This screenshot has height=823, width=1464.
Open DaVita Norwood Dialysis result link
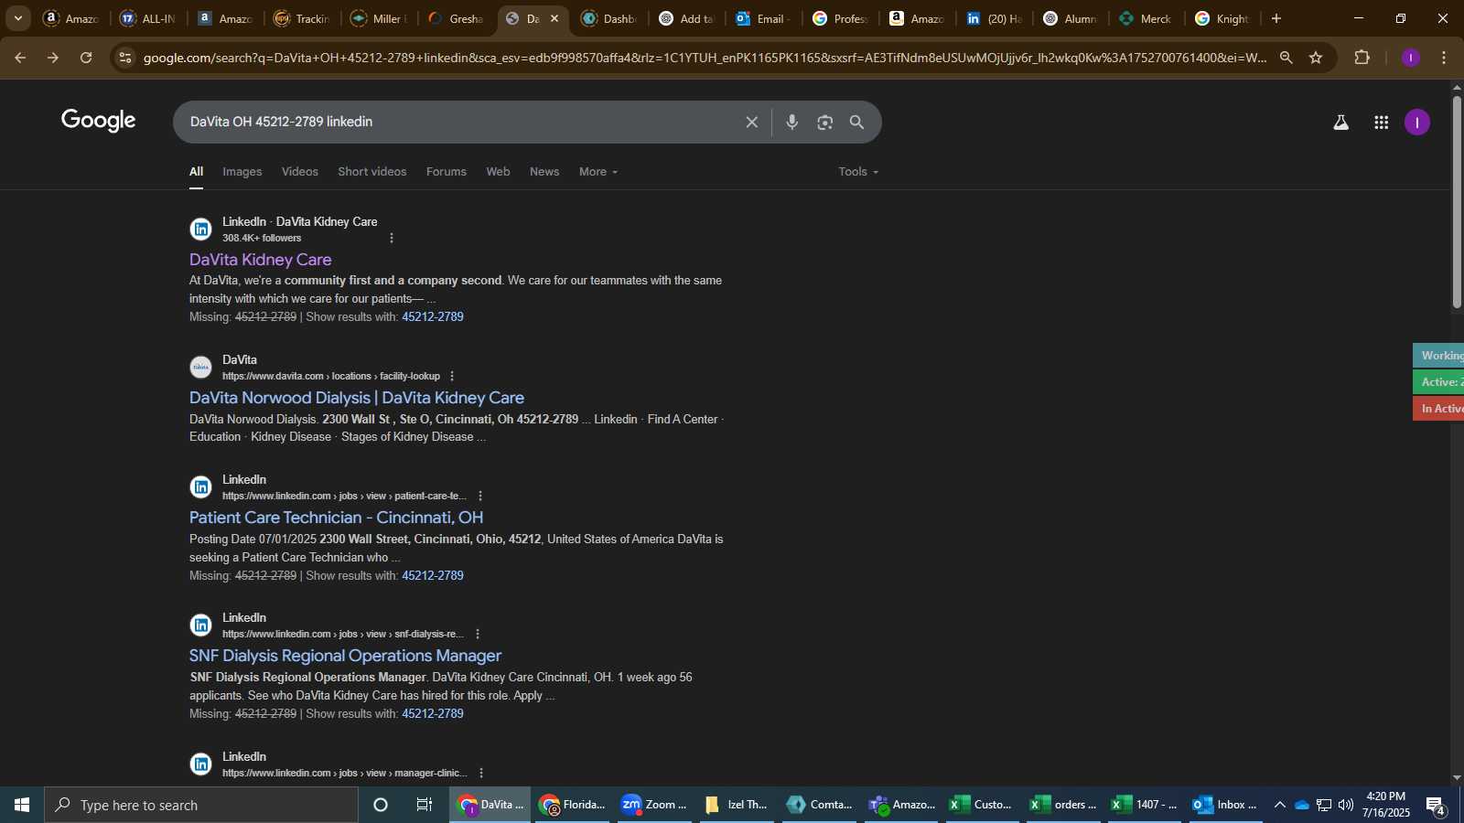(x=357, y=398)
